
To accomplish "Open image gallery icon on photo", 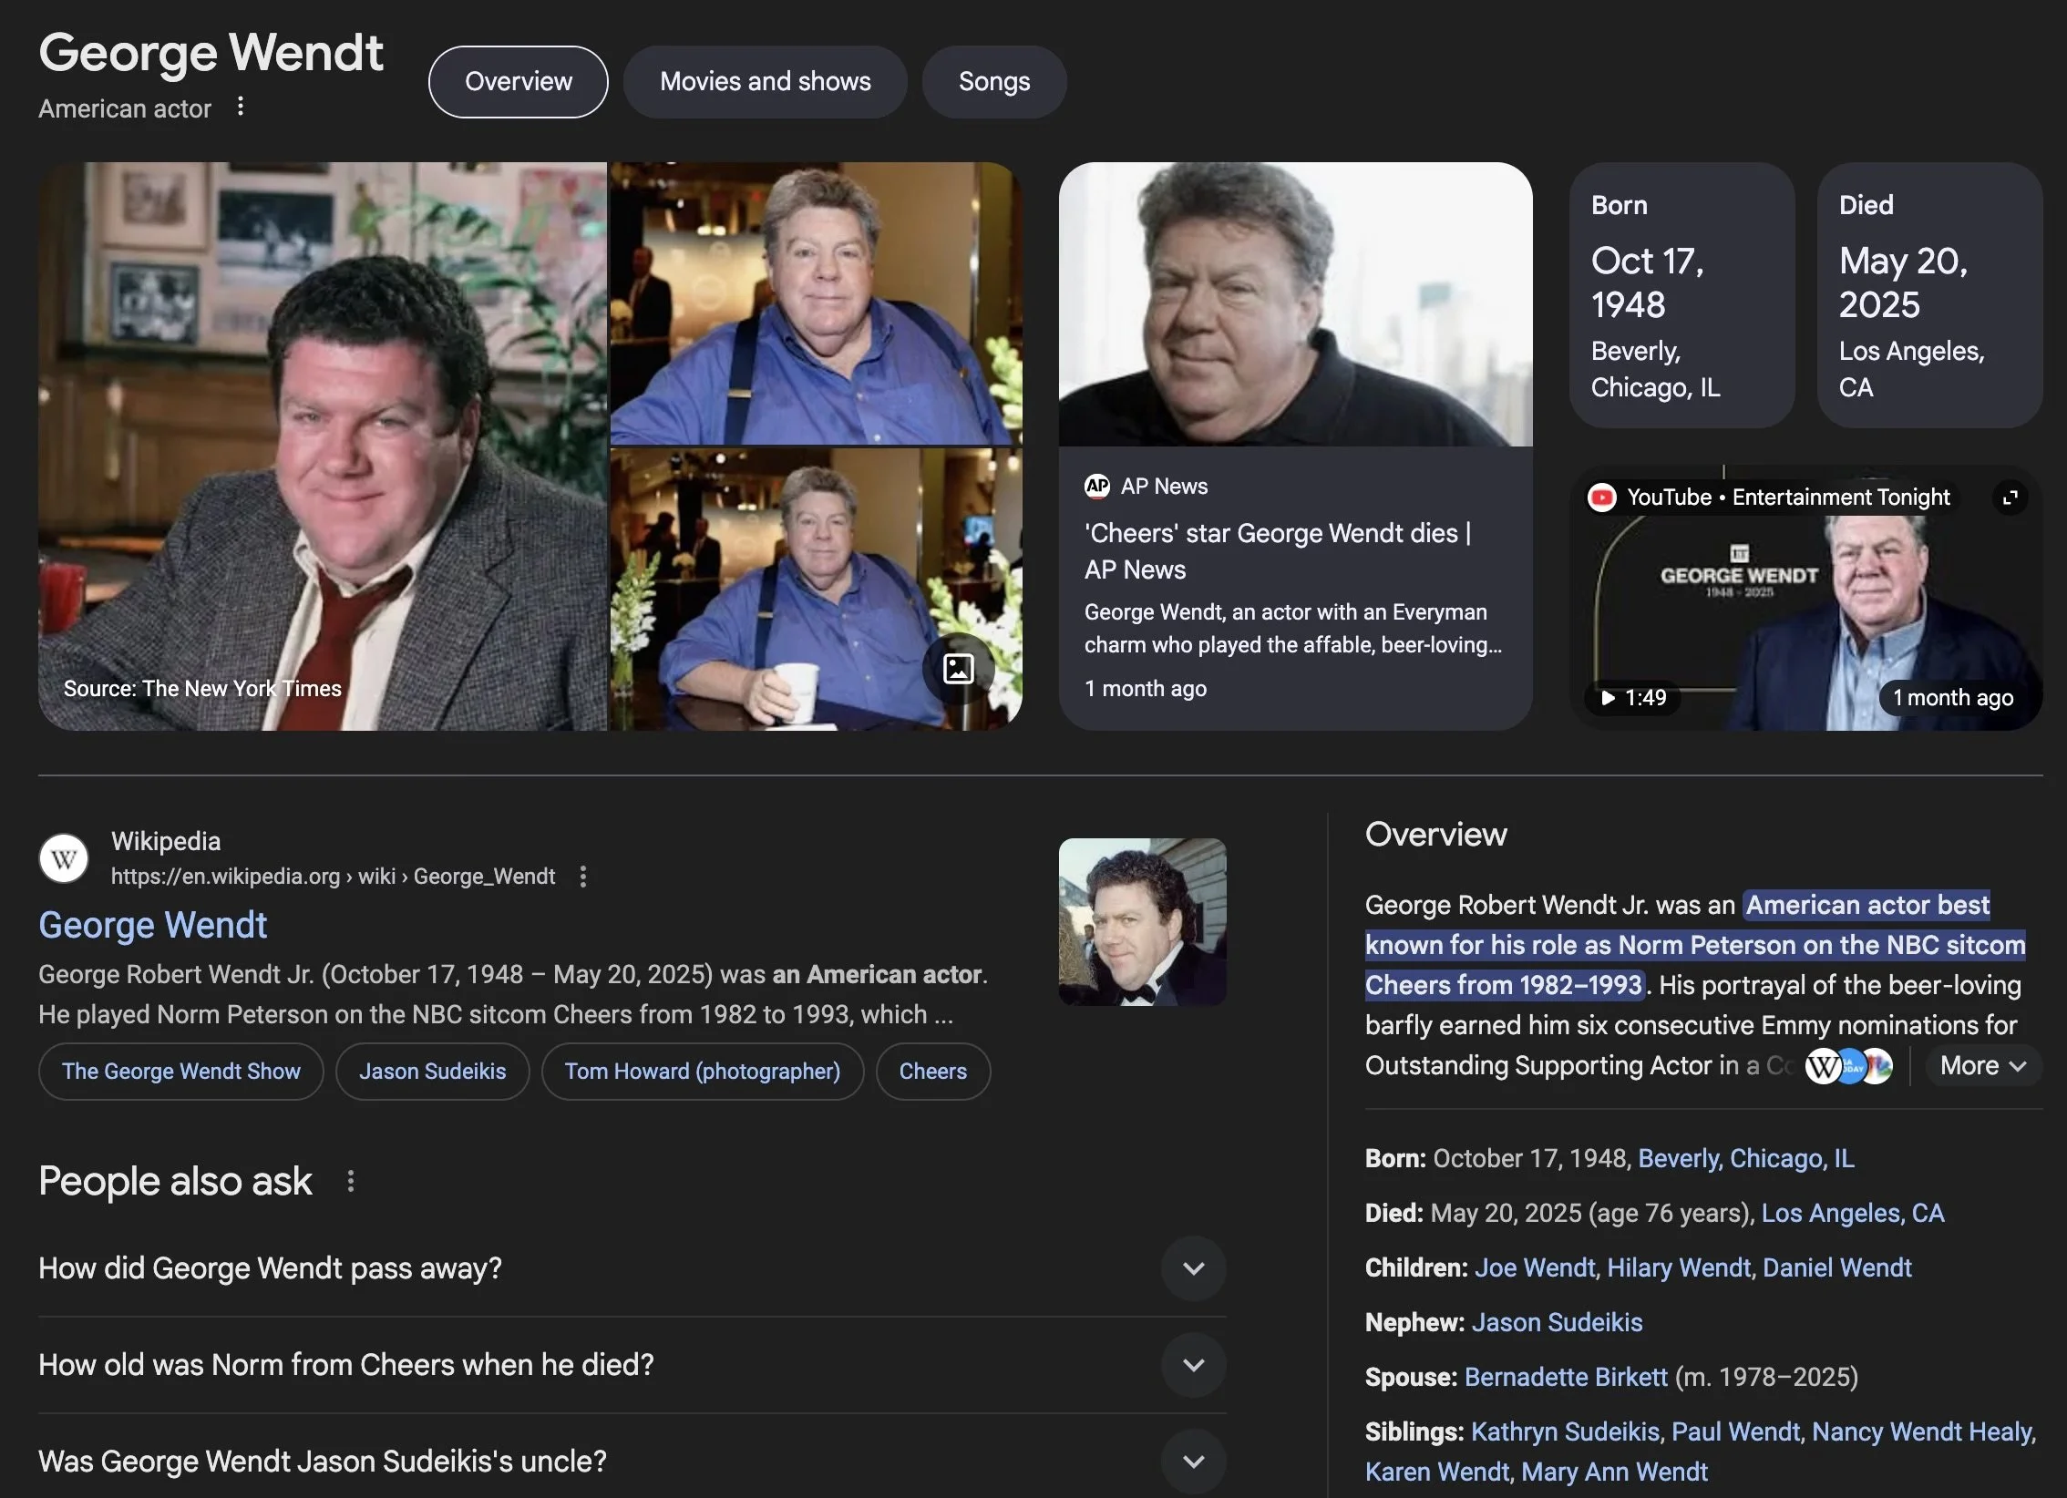I will coord(958,669).
